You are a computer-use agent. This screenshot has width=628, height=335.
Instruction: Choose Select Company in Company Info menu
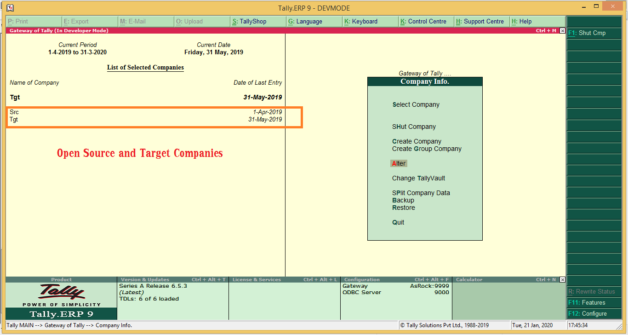click(x=416, y=104)
